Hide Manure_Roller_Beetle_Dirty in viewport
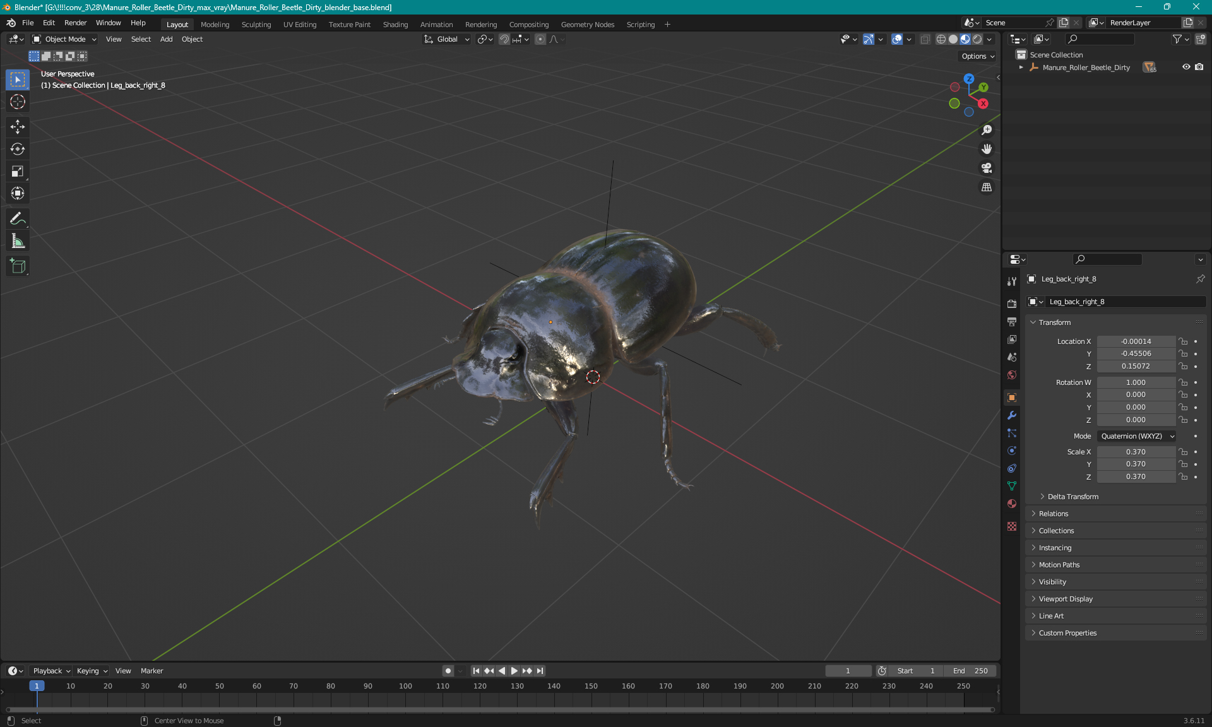Screen dimensions: 1212x727 pos(1186,67)
